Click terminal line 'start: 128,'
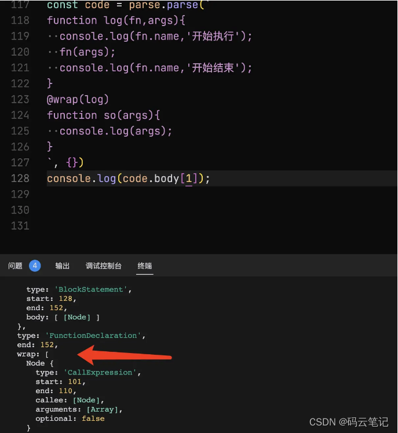 tap(52, 299)
